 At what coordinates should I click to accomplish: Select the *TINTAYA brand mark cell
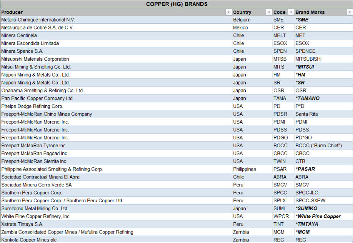pos(324,225)
